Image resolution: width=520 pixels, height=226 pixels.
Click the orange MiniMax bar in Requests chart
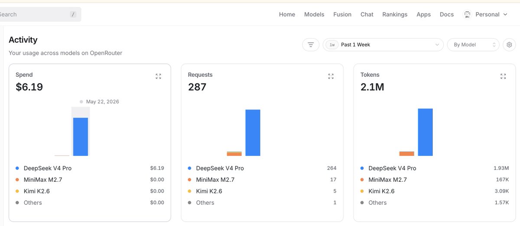(234, 154)
